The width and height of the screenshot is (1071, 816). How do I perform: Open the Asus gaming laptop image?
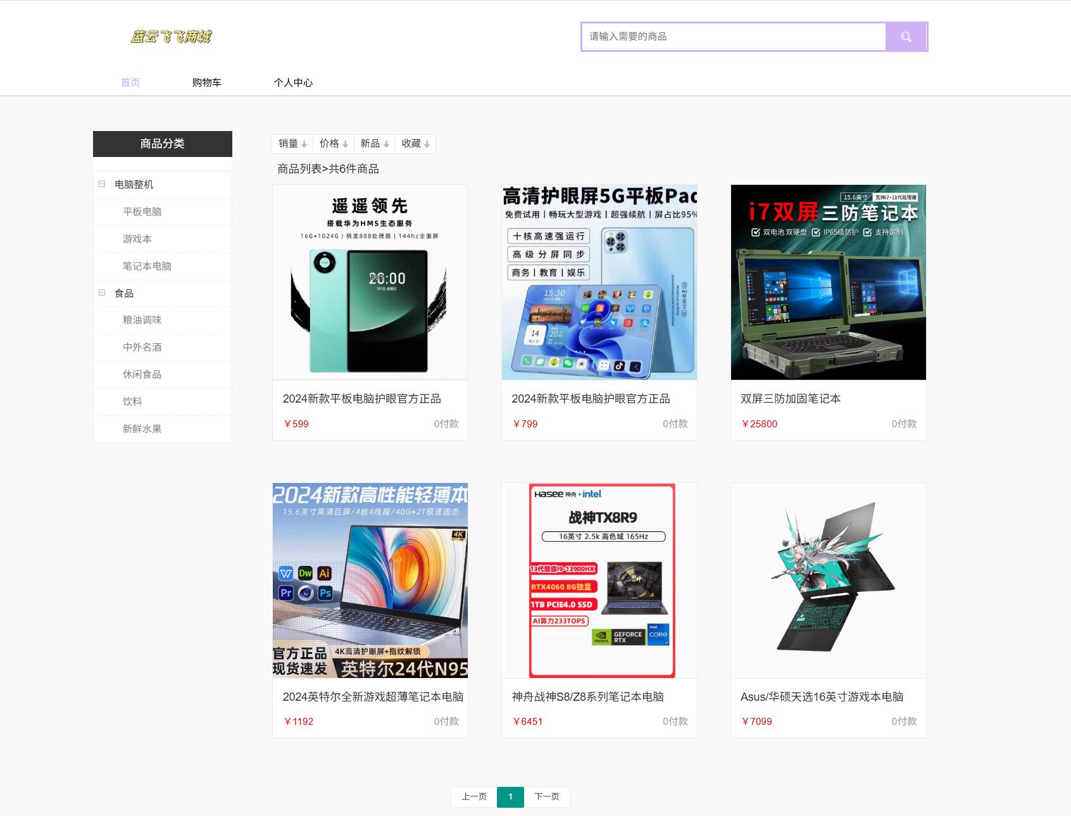[x=829, y=581]
